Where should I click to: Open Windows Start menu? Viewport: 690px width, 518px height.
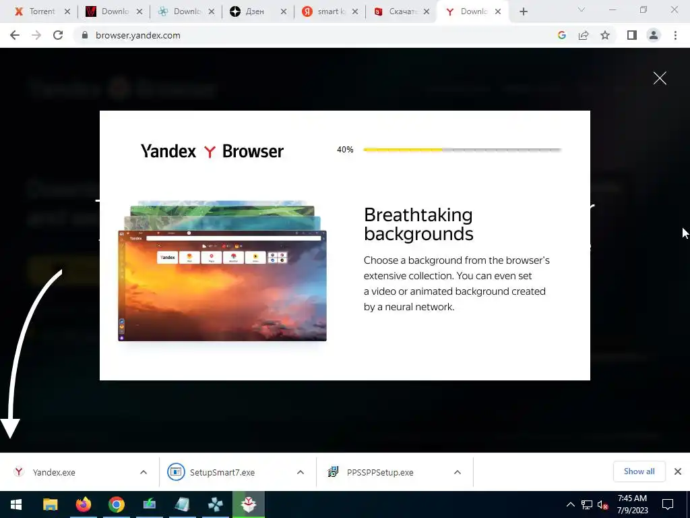(16, 505)
